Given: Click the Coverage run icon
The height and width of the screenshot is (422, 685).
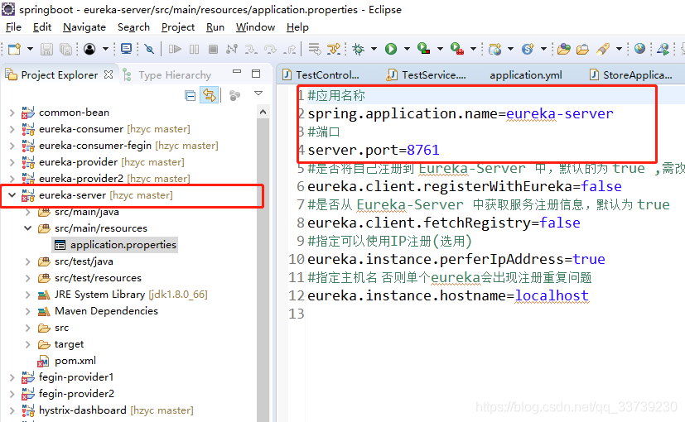Looking at the screenshot, I should pos(424,49).
